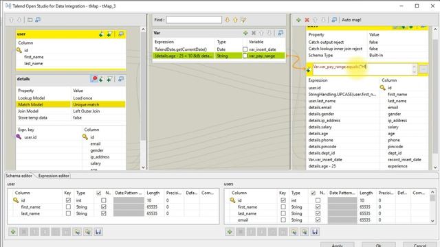Open the Store temp data value 'false'
The height and width of the screenshot is (247, 440).
tap(98, 117)
